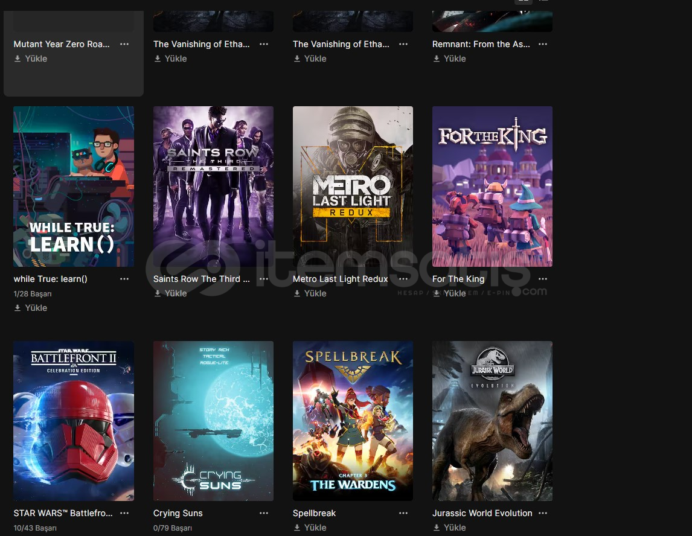Click the 'Remnant: From the As...' title
Viewport: 692px width, 536px height.
click(481, 44)
